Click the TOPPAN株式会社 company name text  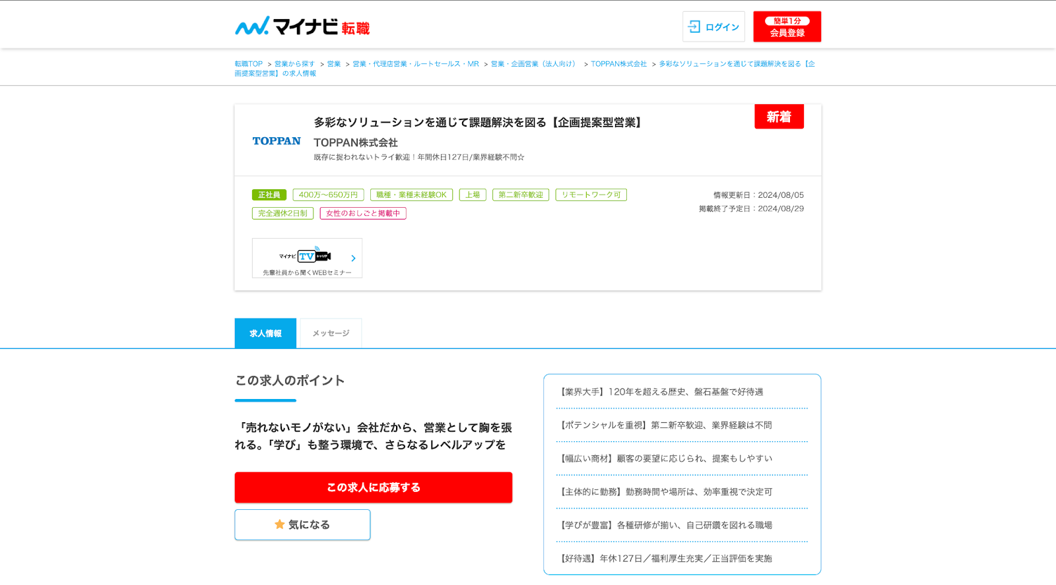(x=356, y=142)
